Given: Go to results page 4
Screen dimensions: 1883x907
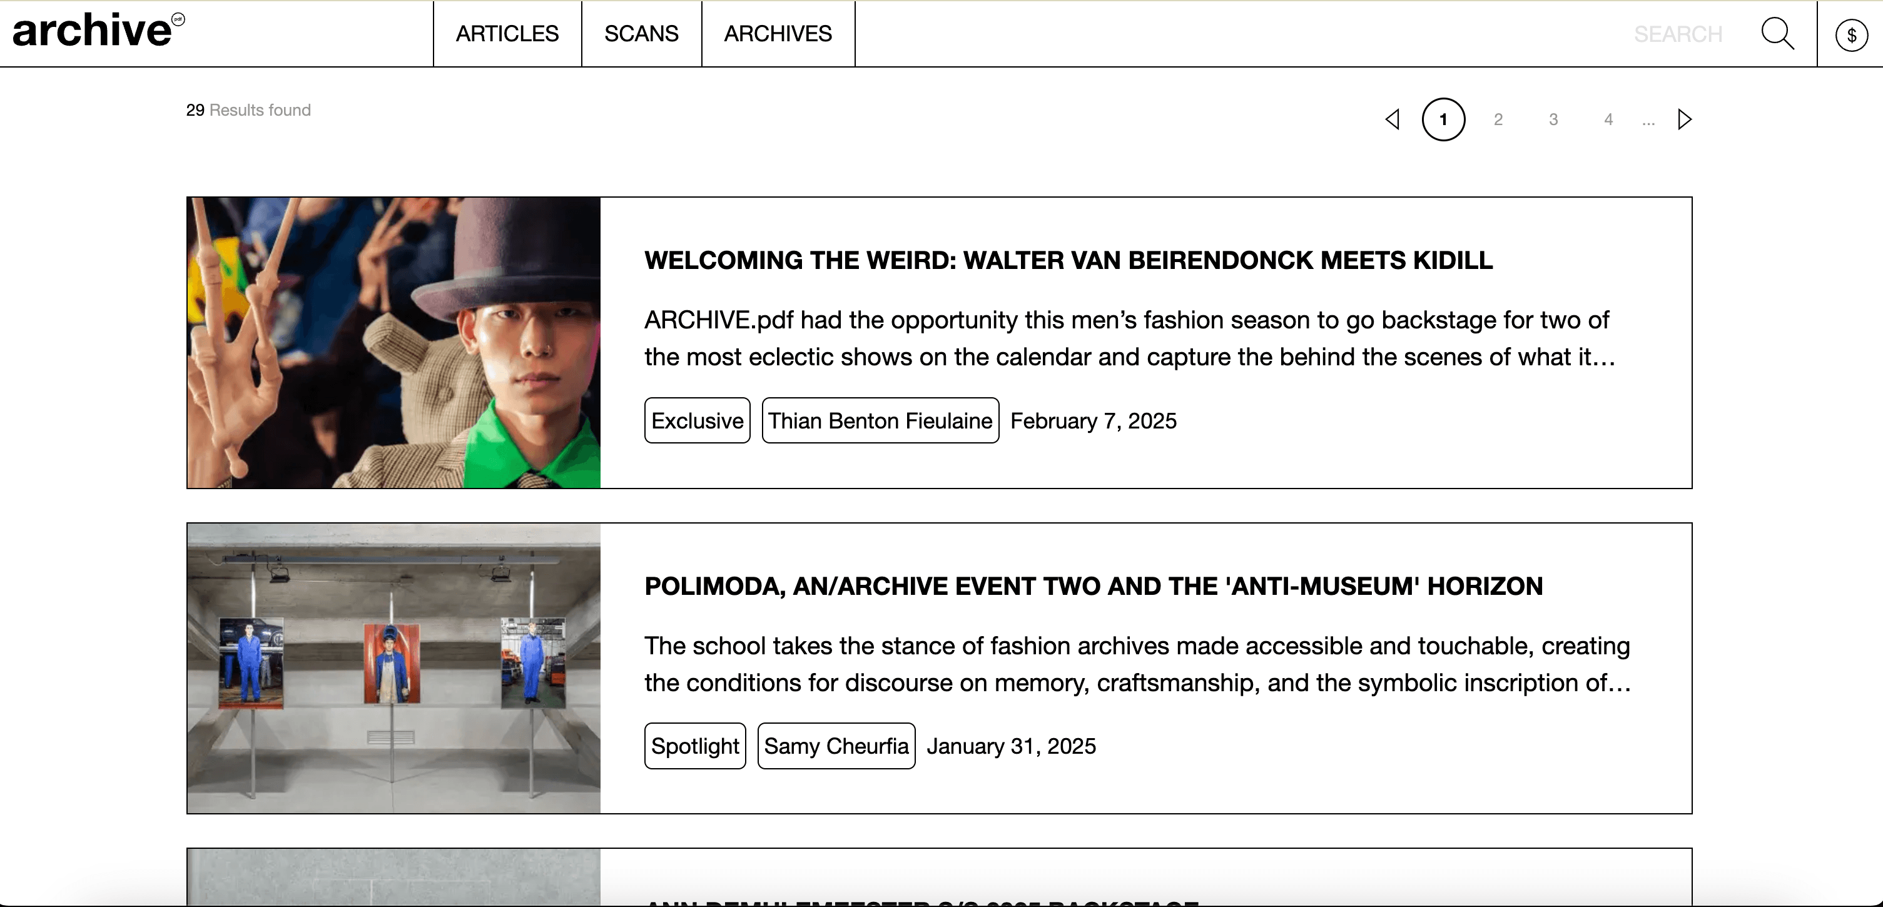Looking at the screenshot, I should coord(1608,119).
